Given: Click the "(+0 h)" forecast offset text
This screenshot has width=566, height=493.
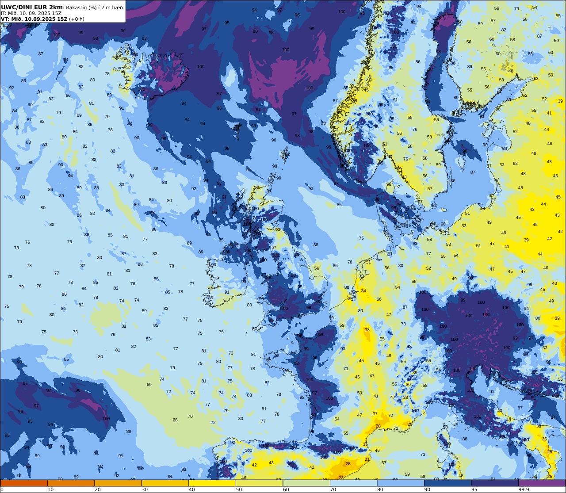Looking at the screenshot, I should 76,19.
